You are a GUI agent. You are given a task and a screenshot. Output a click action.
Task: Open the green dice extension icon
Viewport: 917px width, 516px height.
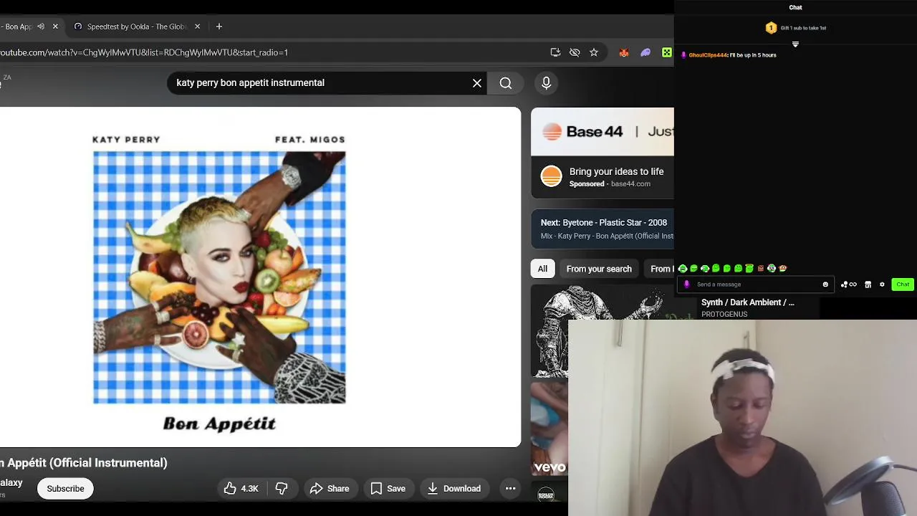click(x=667, y=52)
